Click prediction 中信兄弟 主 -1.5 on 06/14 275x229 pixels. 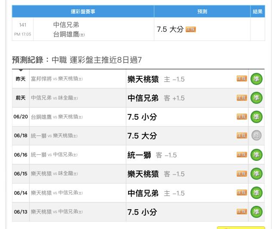pos(156,193)
